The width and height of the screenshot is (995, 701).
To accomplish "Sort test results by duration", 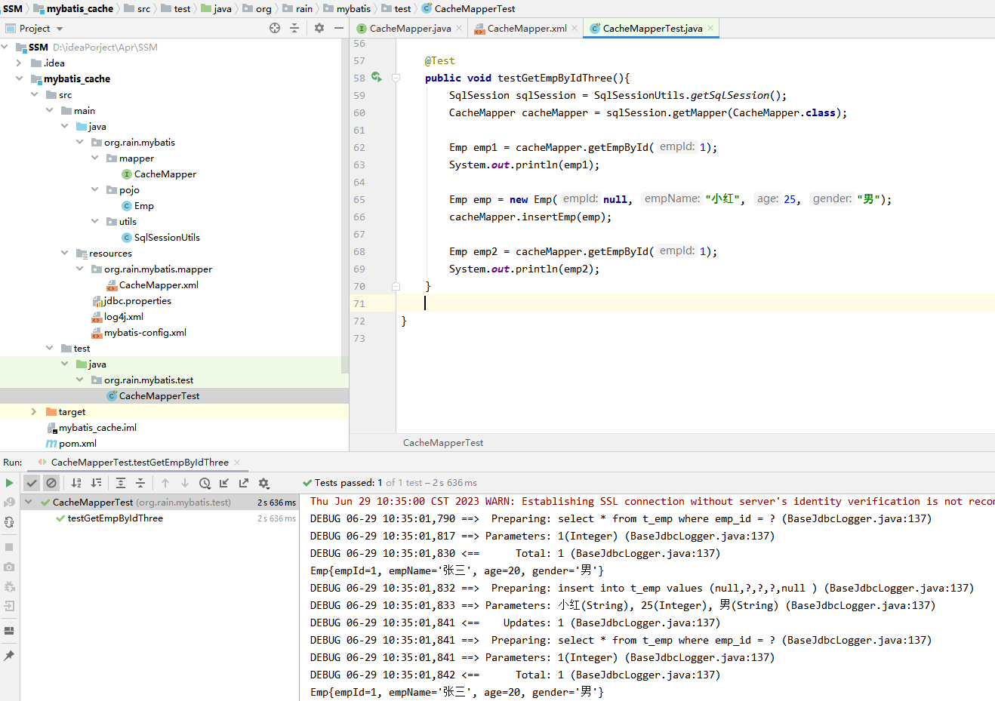I will point(96,483).
